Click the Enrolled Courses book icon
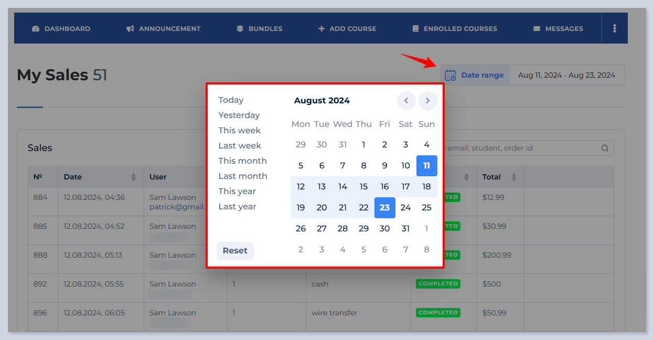Image resolution: width=654 pixels, height=340 pixels. coord(416,29)
